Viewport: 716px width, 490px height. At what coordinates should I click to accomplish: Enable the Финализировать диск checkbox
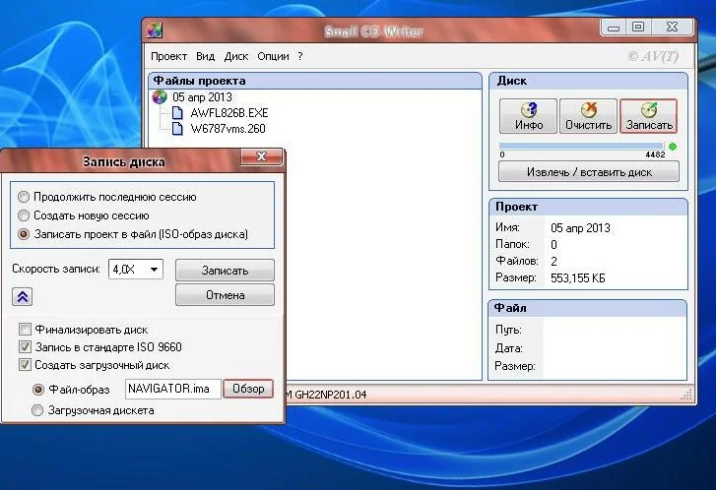(x=26, y=329)
